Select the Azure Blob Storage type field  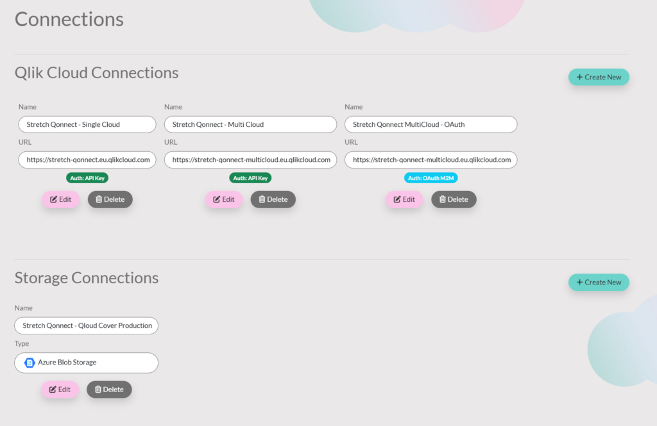pos(87,363)
